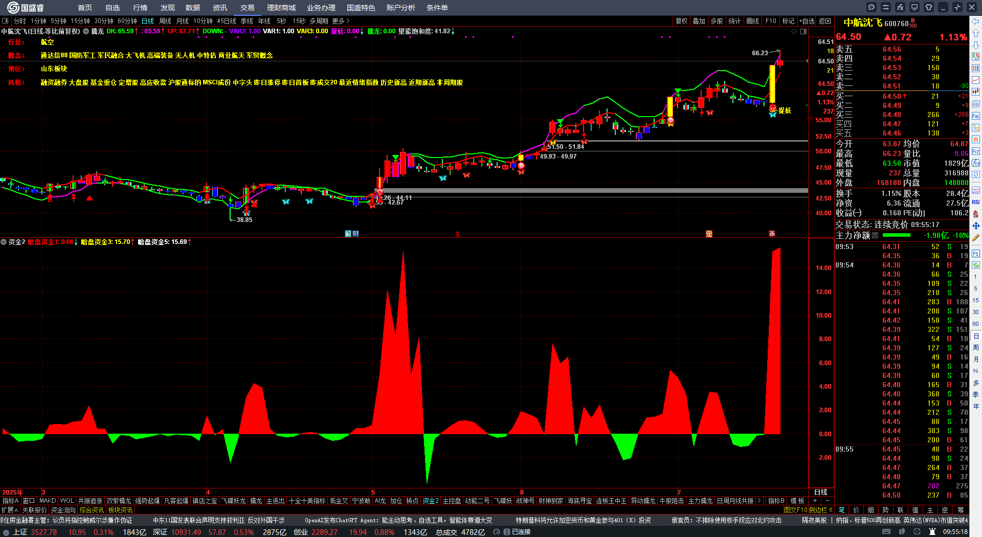Click the down arrow next stock icon
The image size is (982, 537).
pos(976,44)
